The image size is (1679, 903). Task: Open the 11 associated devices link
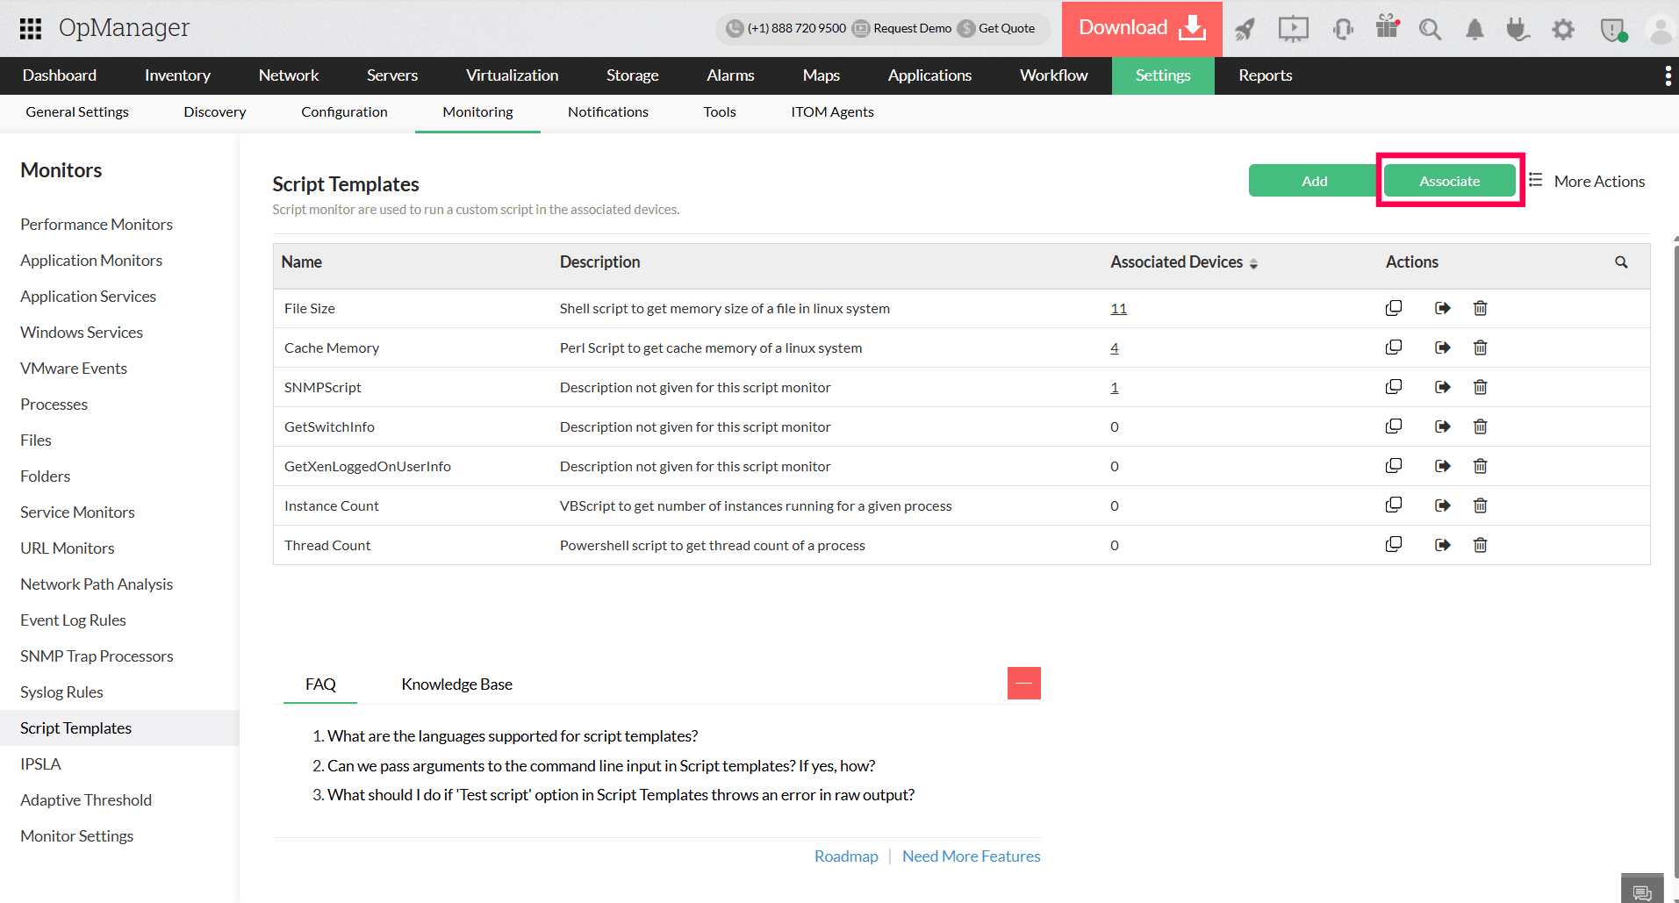coord(1118,309)
